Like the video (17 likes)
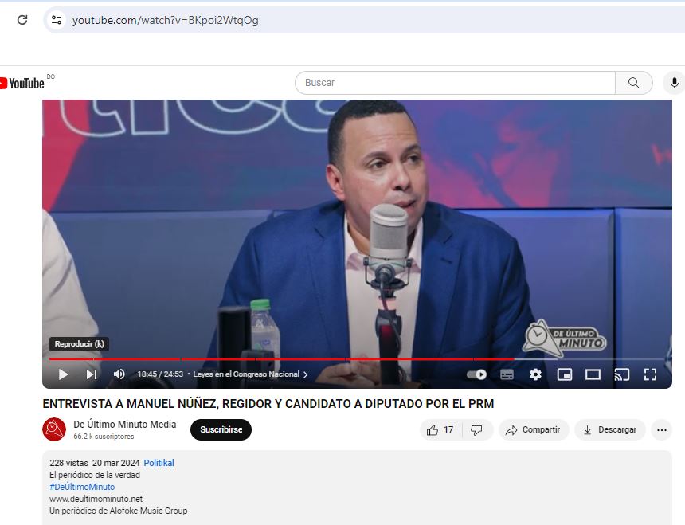This screenshot has width=685, height=525. point(440,429)
